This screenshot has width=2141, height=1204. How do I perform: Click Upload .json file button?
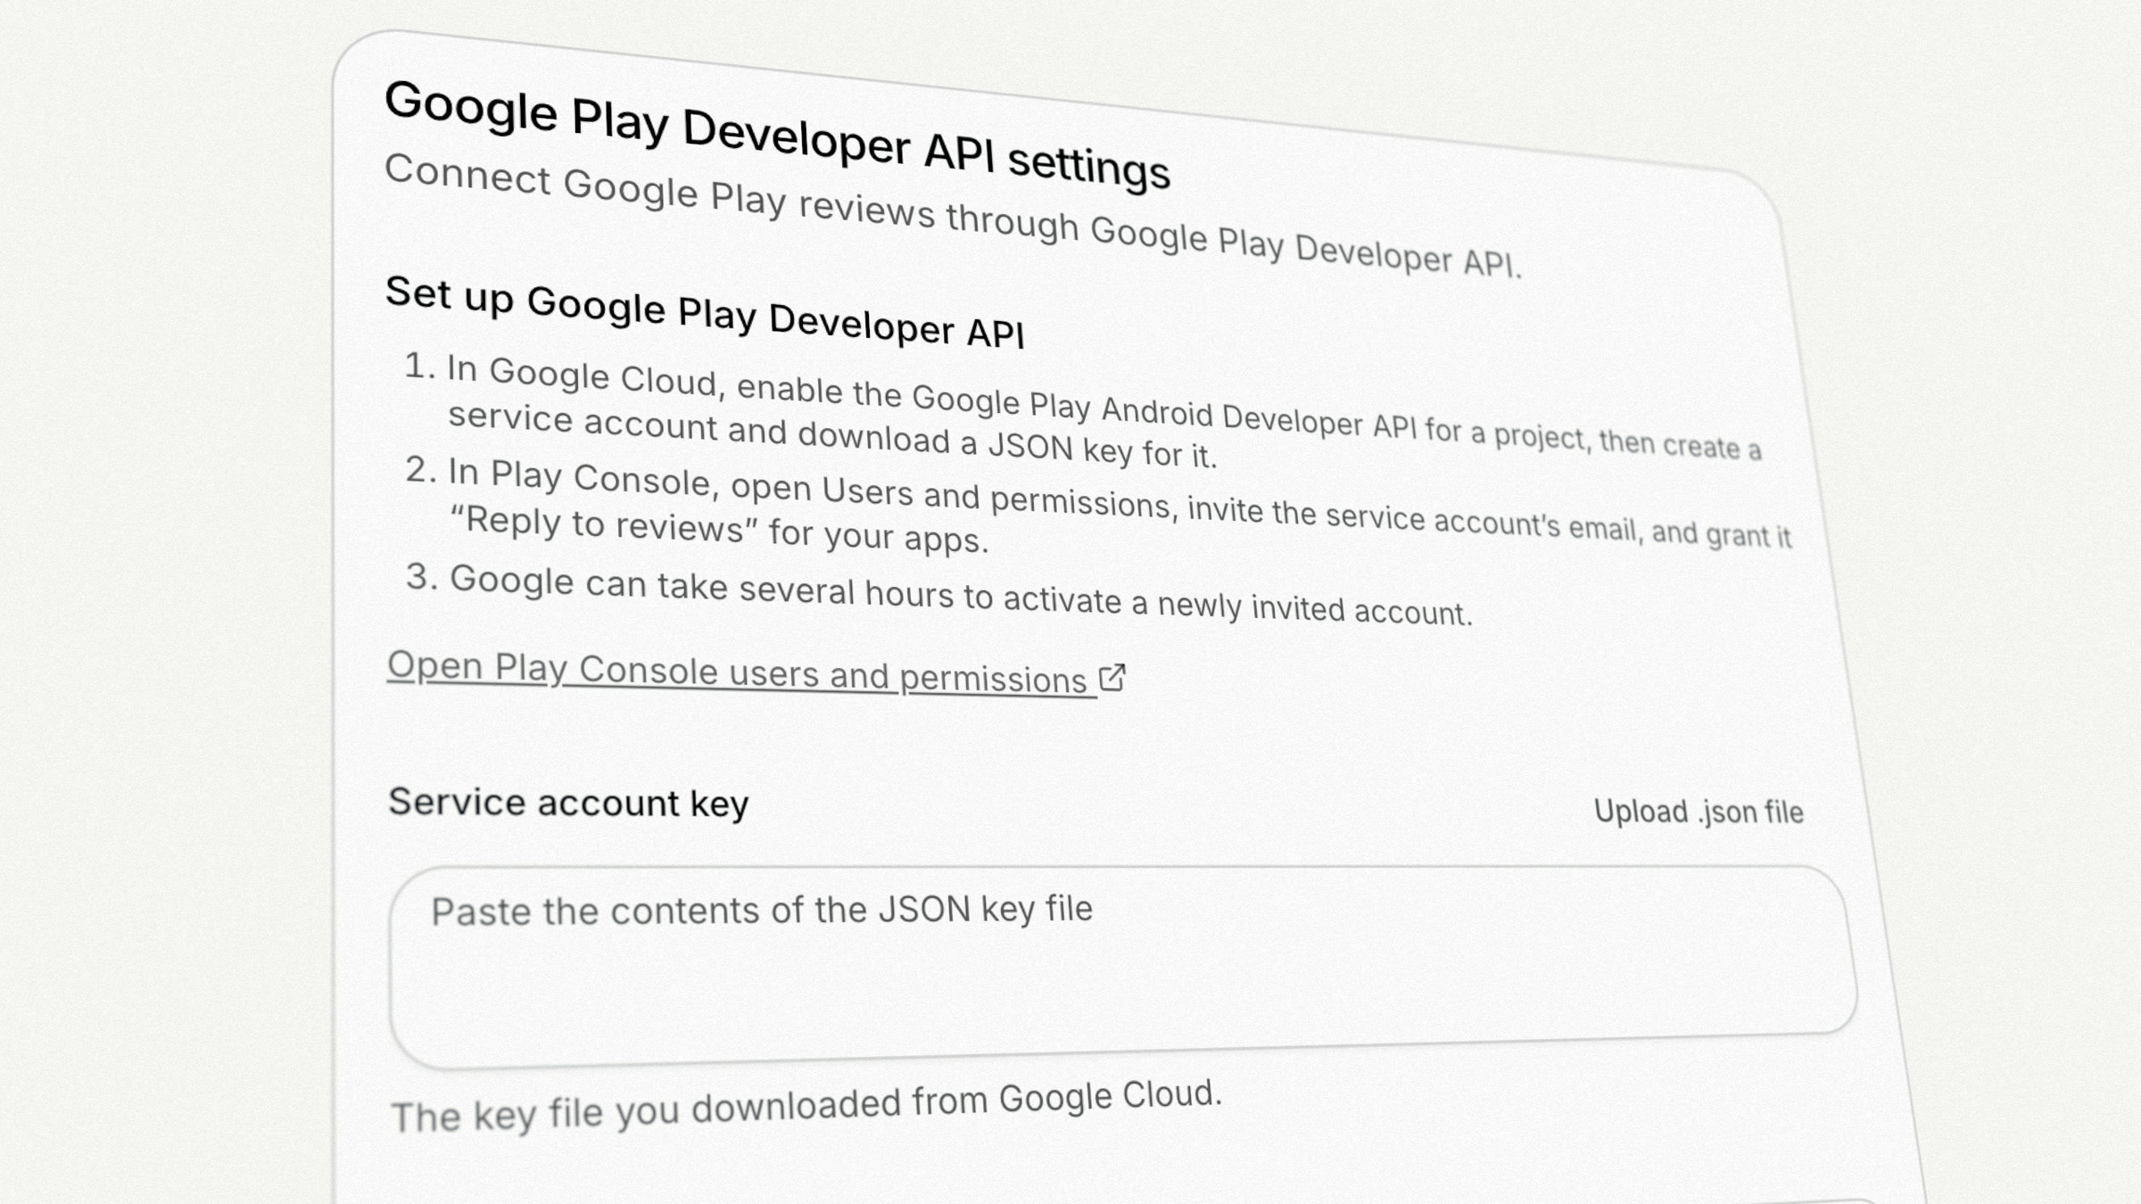tap(1699, 812)
